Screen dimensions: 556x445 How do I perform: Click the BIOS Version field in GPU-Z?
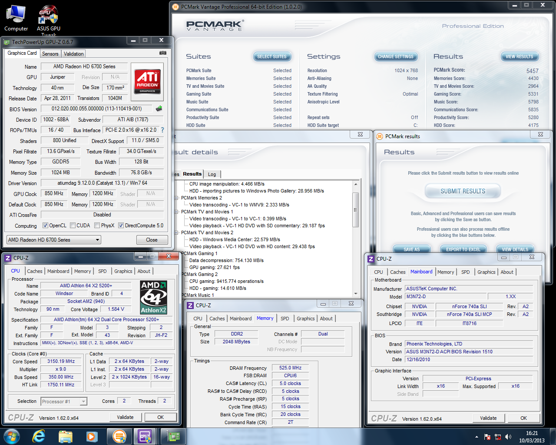tap(96, 109)
